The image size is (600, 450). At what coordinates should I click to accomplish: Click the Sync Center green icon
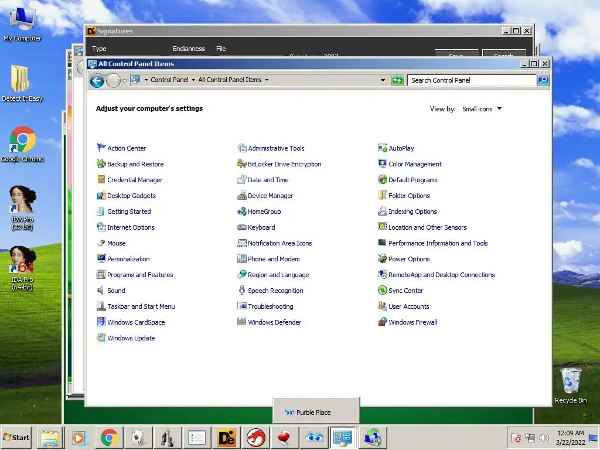[x=382, y=291]
